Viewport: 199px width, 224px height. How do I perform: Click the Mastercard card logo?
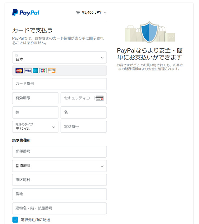[19, 70]
